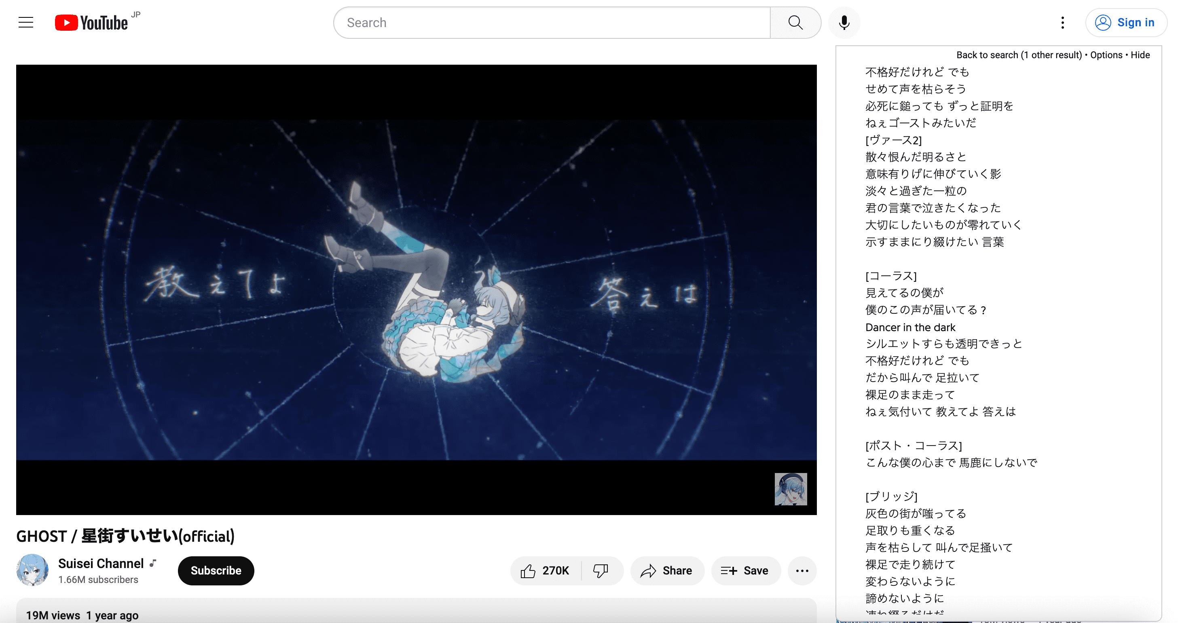1178x623 pixels.
Task: Click the more options three-dot icon
Action: click(x=802, y=570)
